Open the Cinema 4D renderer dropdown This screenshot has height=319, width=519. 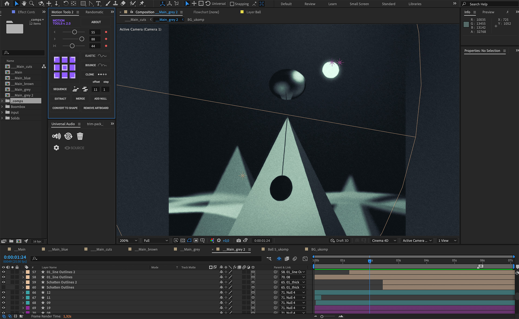click(384, 240)
